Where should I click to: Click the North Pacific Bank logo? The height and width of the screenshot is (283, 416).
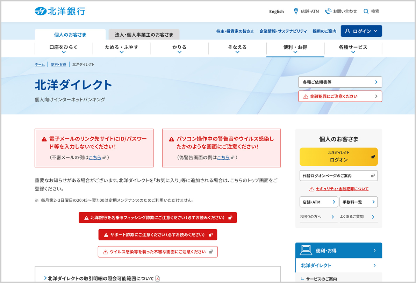pyautogui.click(x=60, y=12)
